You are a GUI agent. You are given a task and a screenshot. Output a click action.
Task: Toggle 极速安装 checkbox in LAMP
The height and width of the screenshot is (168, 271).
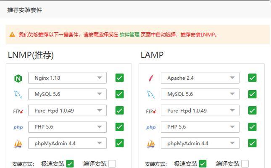(x=203, y=164)
